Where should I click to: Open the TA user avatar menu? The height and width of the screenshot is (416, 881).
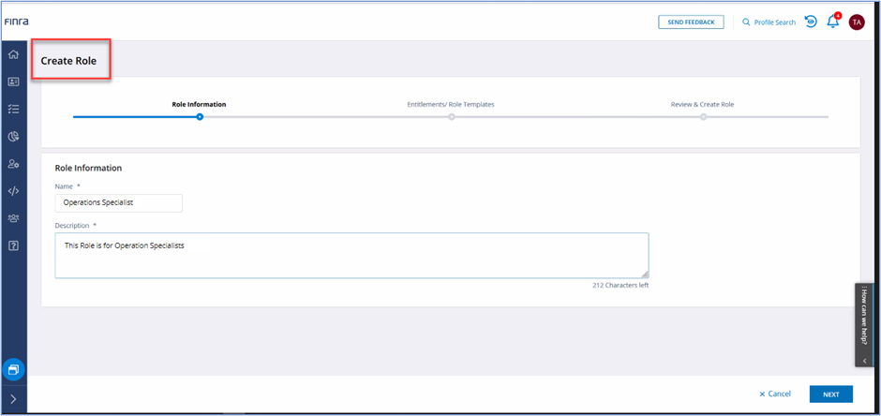tap(857, 22)
